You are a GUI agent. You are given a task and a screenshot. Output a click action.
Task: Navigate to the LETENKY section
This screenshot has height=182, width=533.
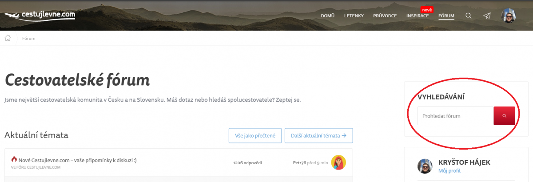coord(354,16)
